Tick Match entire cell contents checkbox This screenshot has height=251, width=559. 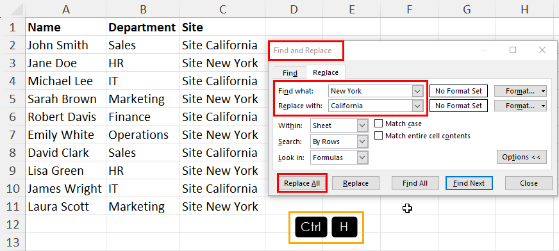tap(379, 136)
